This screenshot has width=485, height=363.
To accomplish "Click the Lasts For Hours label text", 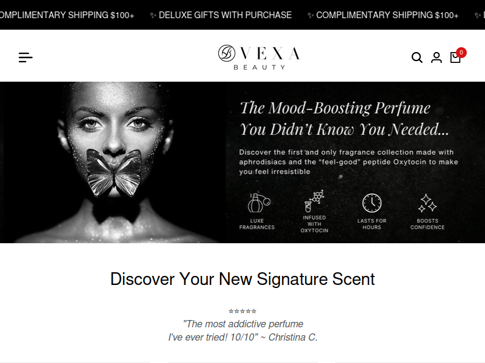I will click(372, 224).
